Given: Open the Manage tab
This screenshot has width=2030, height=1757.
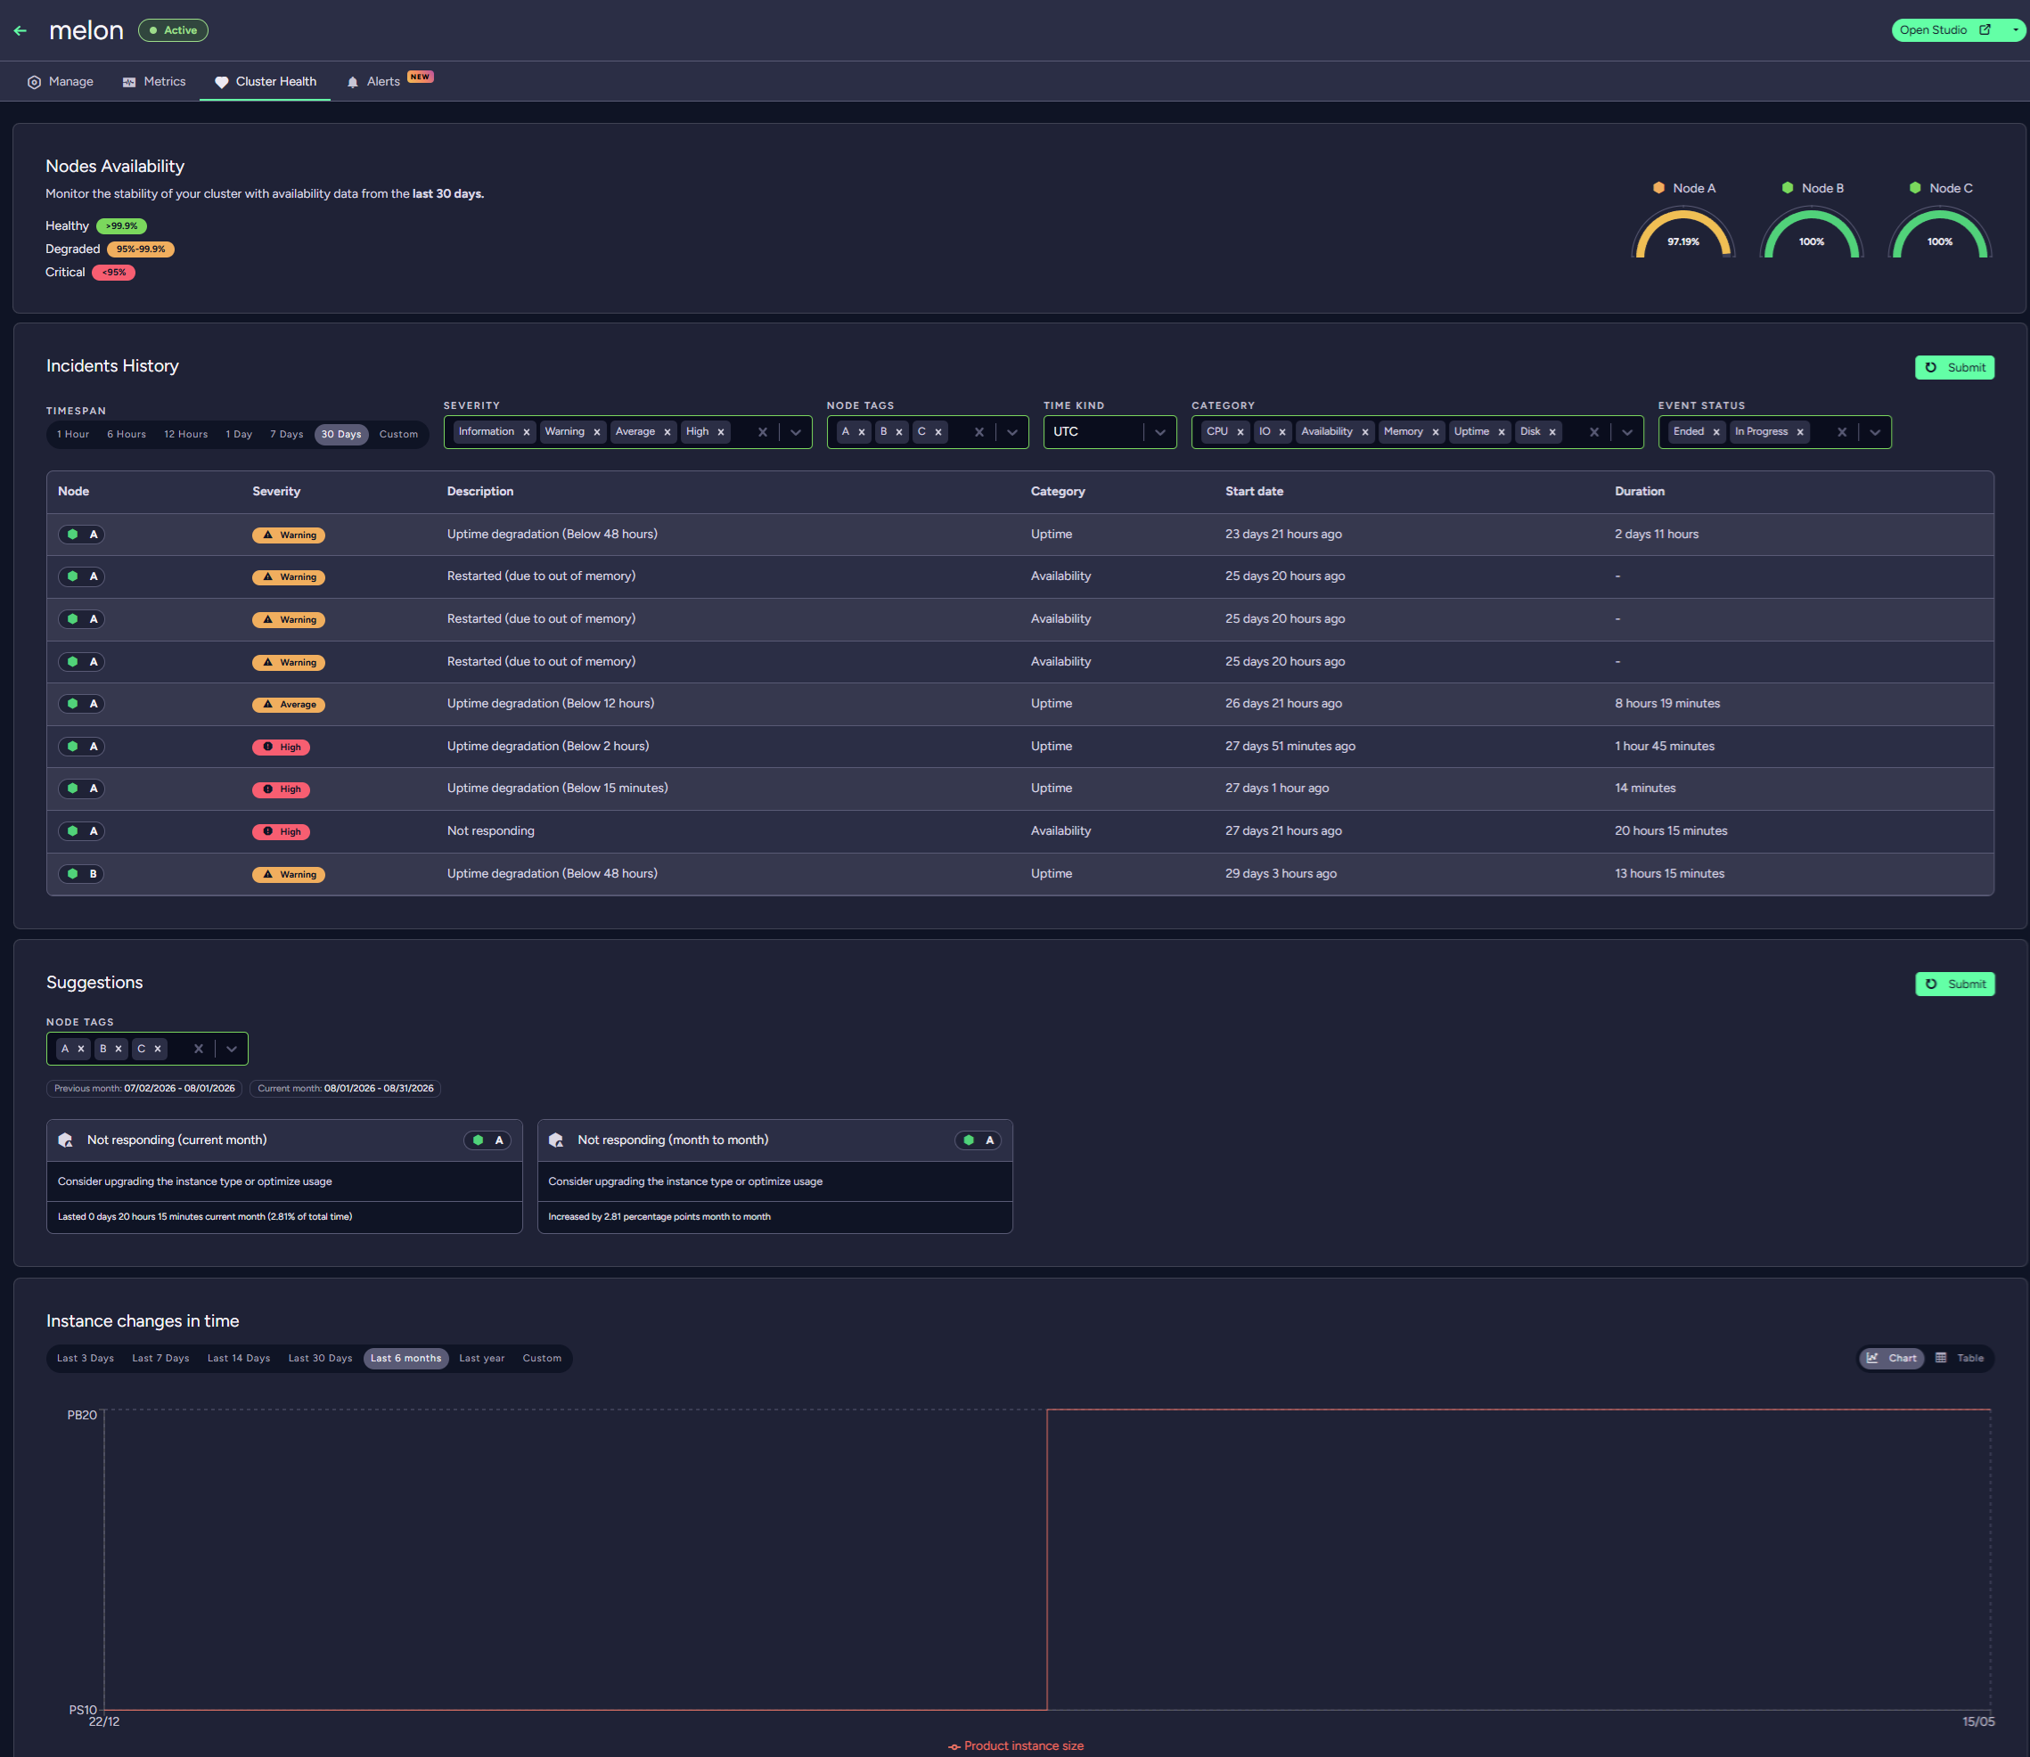Looking at the screenshot, I should [x=60, y=81].
